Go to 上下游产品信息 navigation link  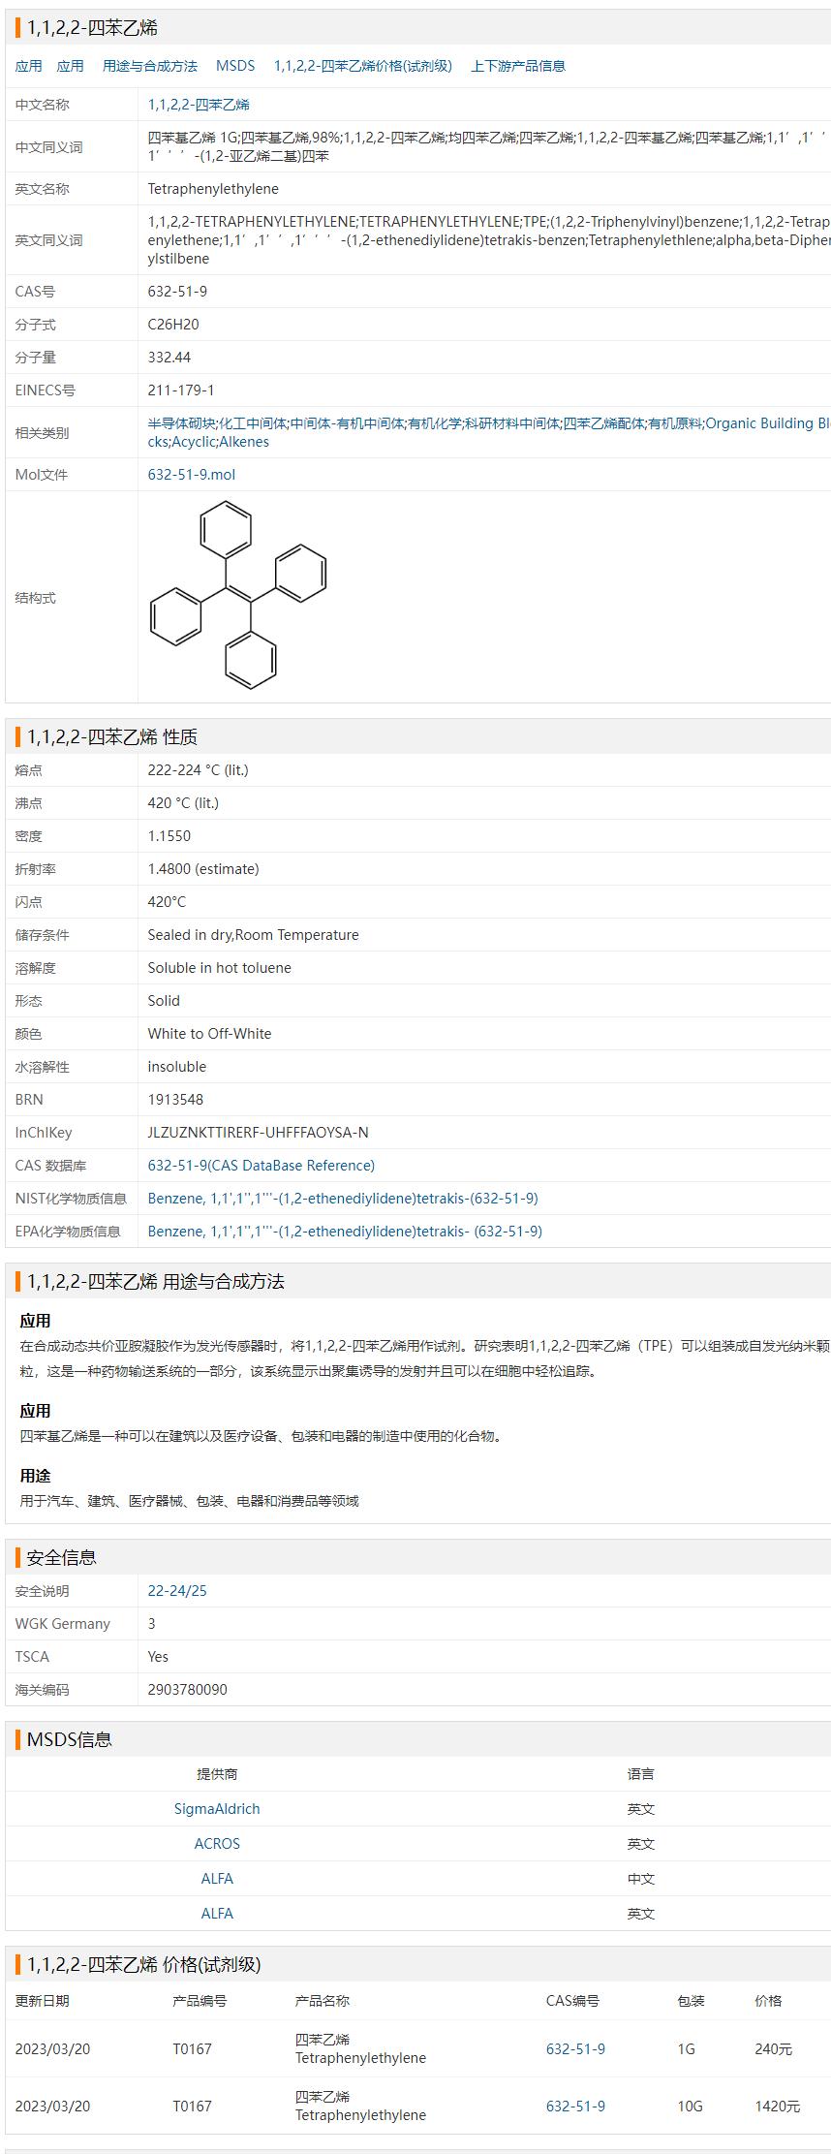coord(517,66)
